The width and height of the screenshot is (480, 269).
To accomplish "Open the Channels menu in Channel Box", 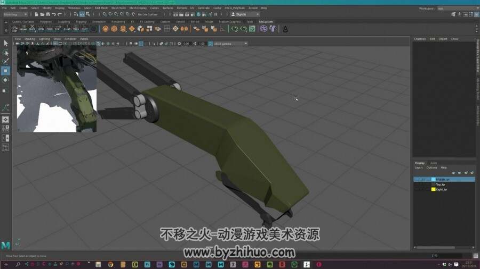I will (420, 39).
